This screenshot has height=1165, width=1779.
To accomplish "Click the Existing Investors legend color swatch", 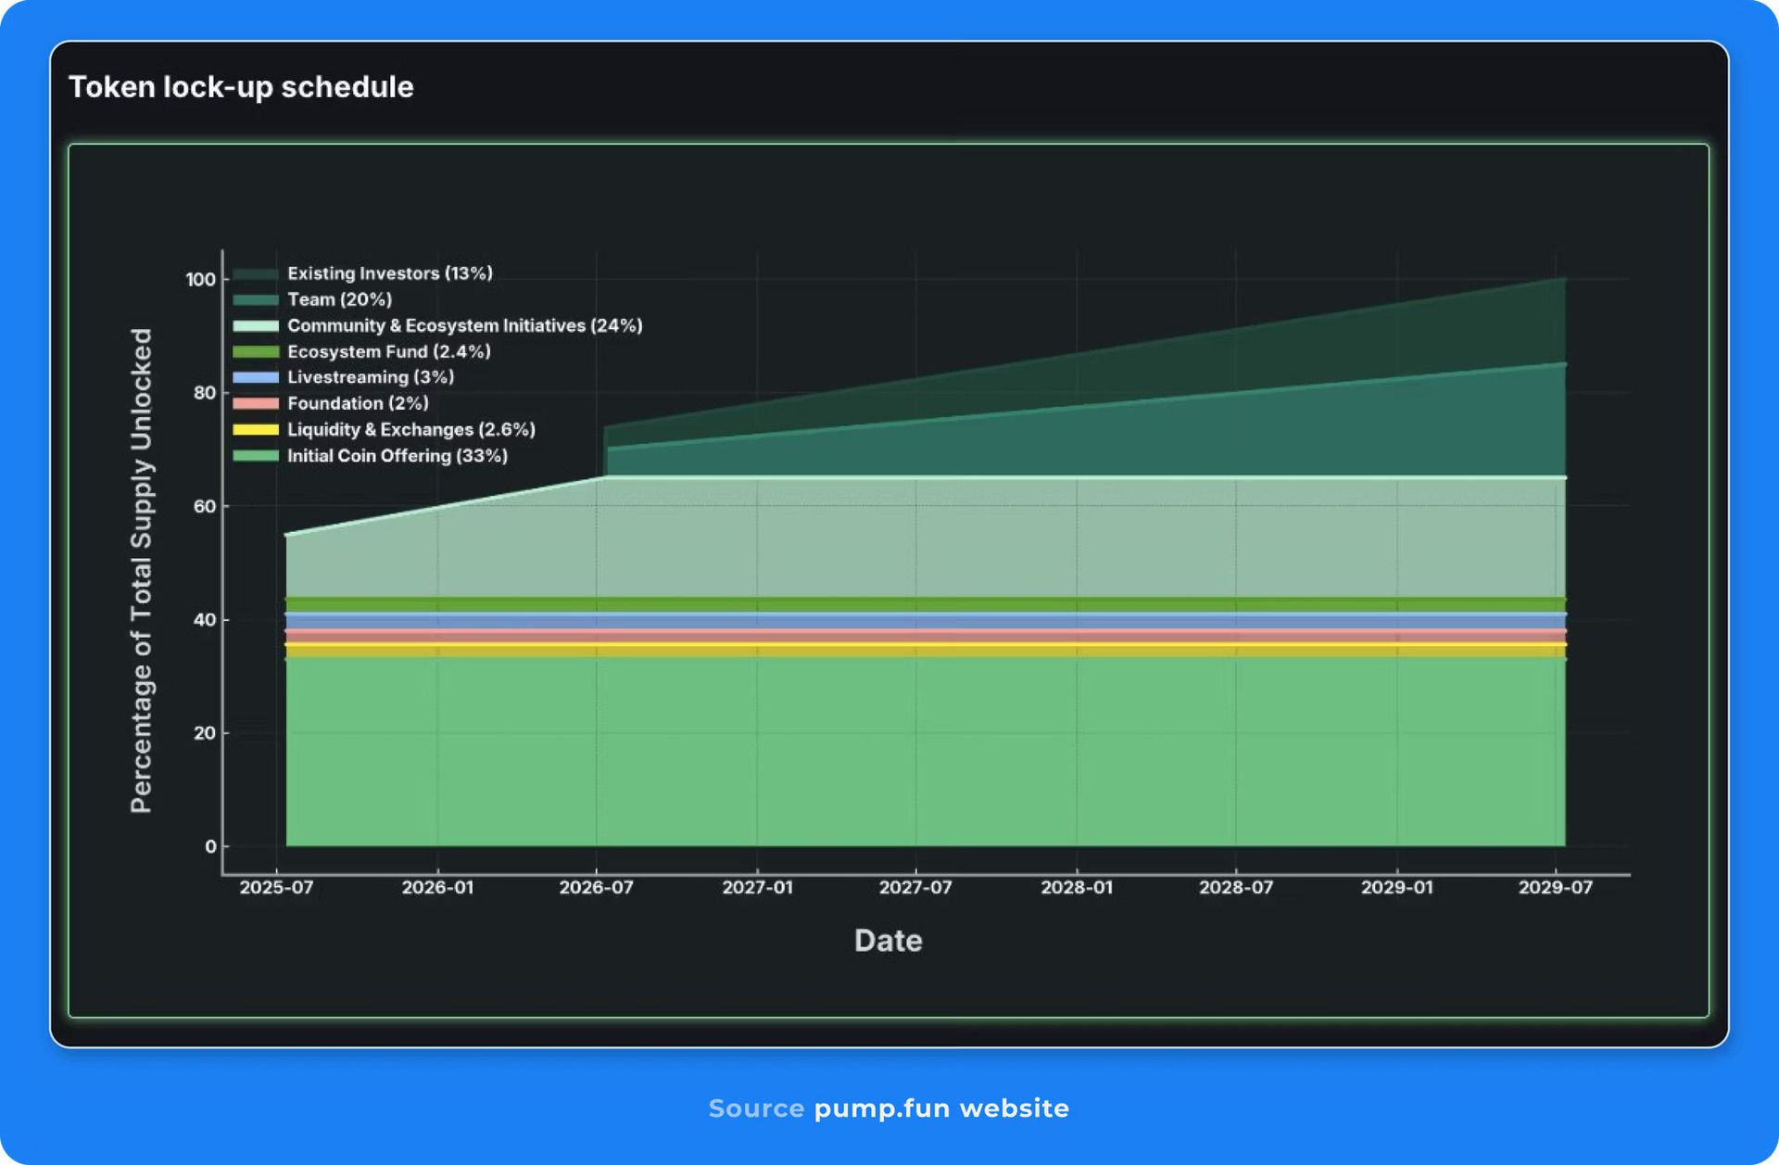I will (255, 273).
